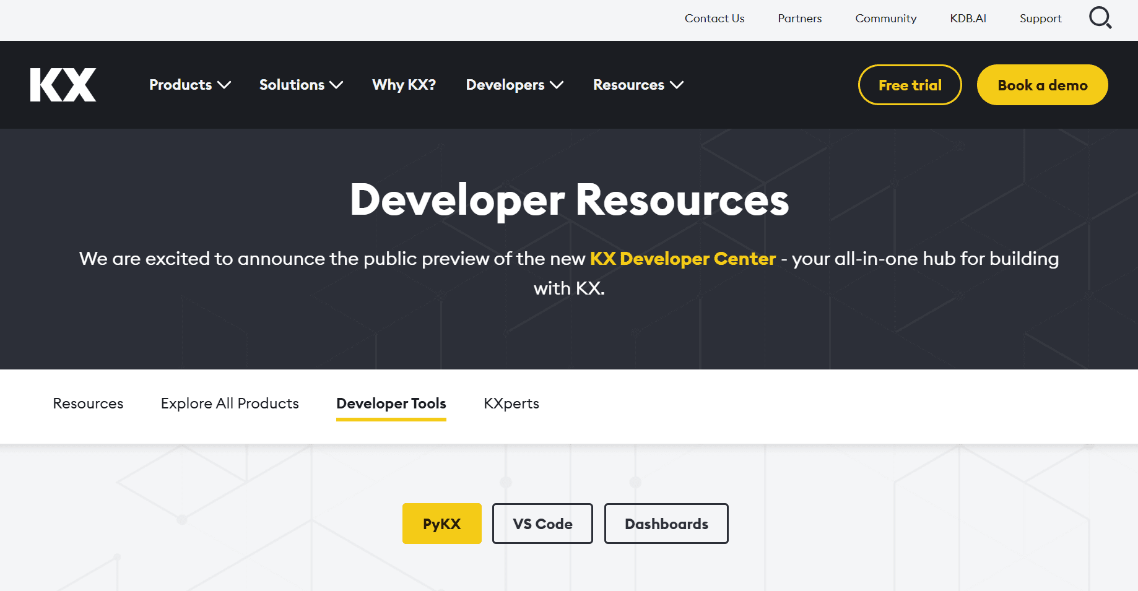
Task: Switch to the KXperts tab
Action: [x=511, y=403]
